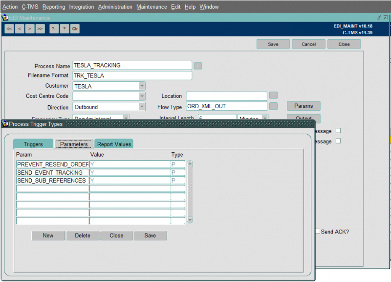Click New in Process Trigger Types

pos(48,235)
